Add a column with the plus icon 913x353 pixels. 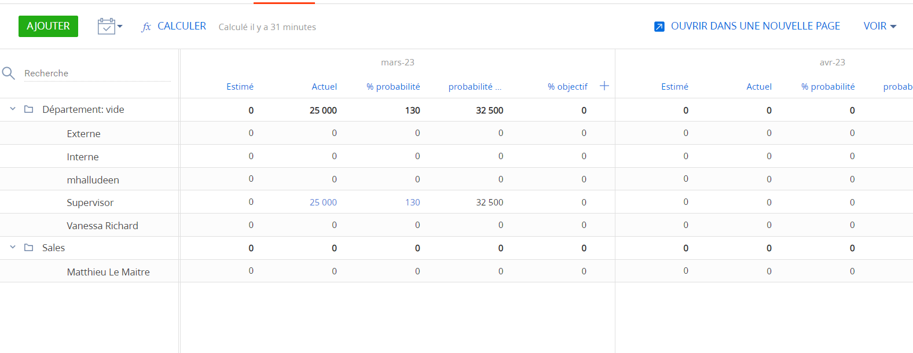coord(604,86)
